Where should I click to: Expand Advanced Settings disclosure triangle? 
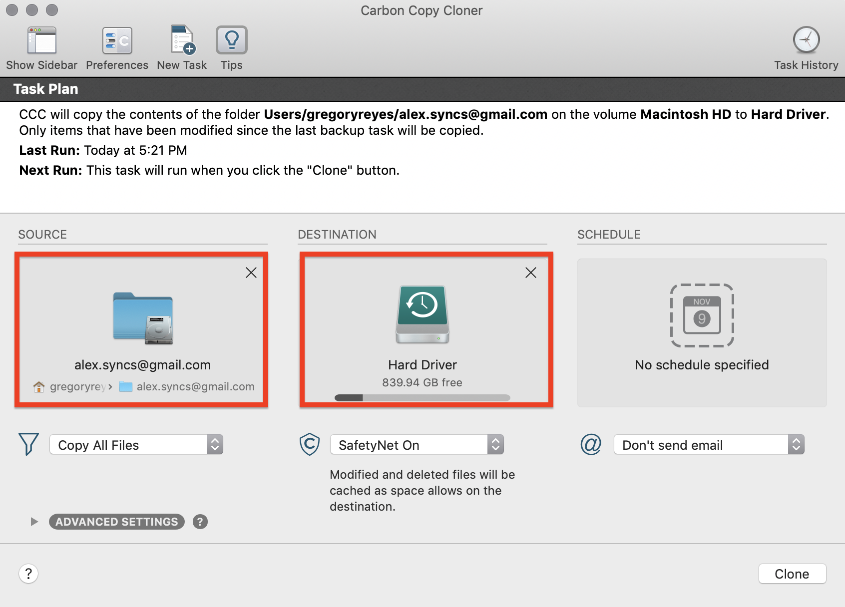point(34,522)
